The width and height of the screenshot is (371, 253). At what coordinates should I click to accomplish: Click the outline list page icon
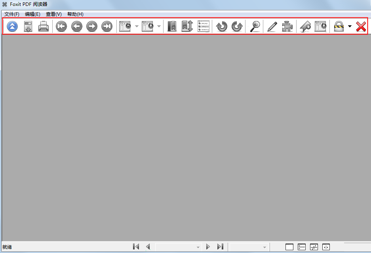[x=204, y=26]
